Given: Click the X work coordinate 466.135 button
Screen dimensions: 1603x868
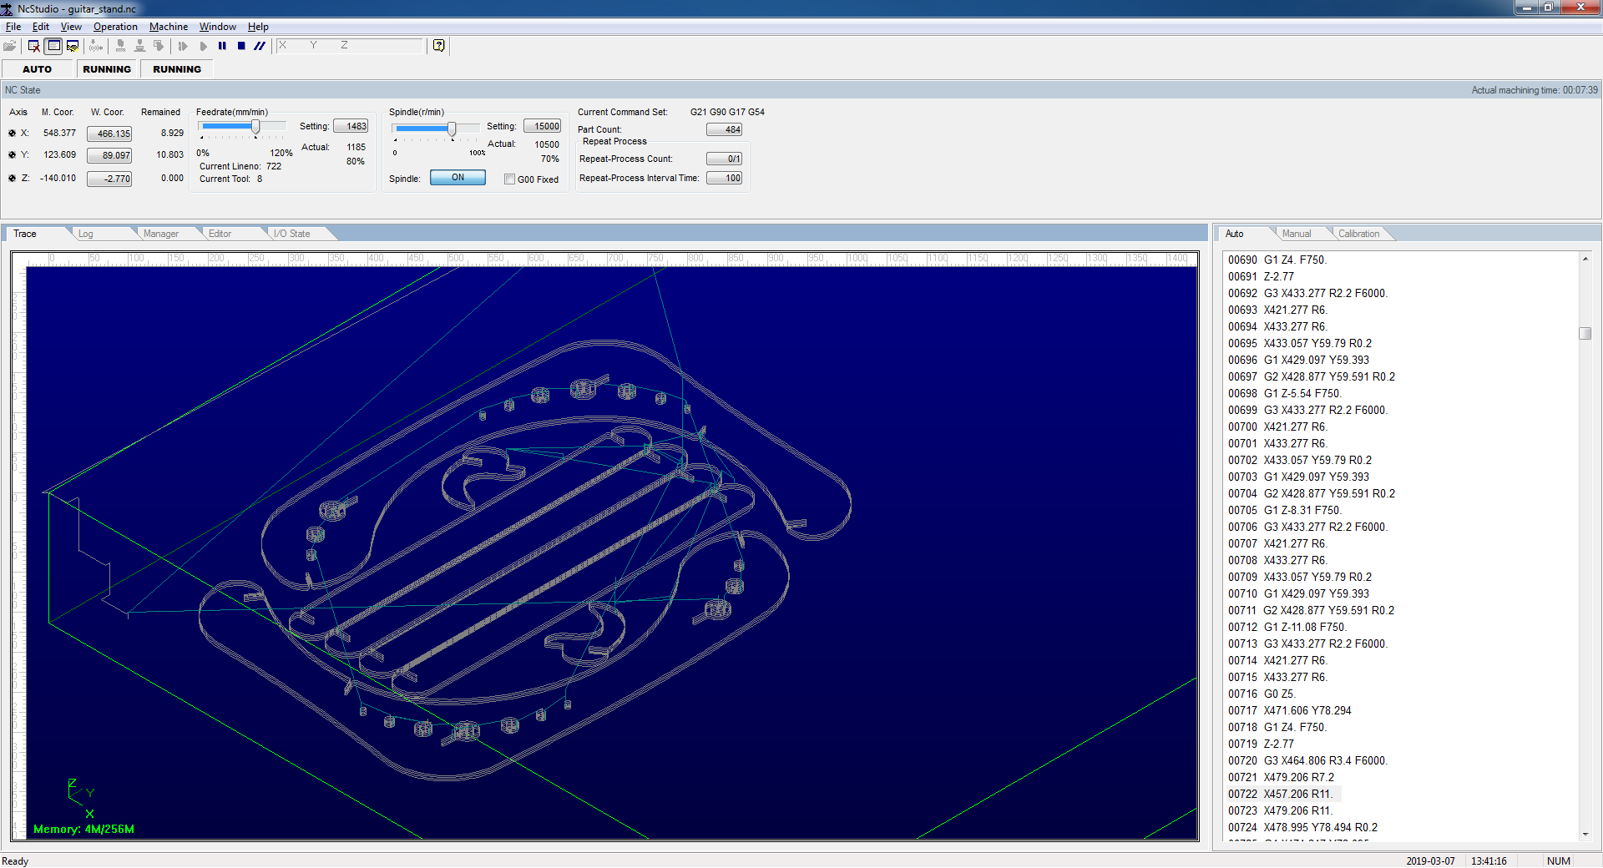Looking at the screenshot, I should pos(109,134).
